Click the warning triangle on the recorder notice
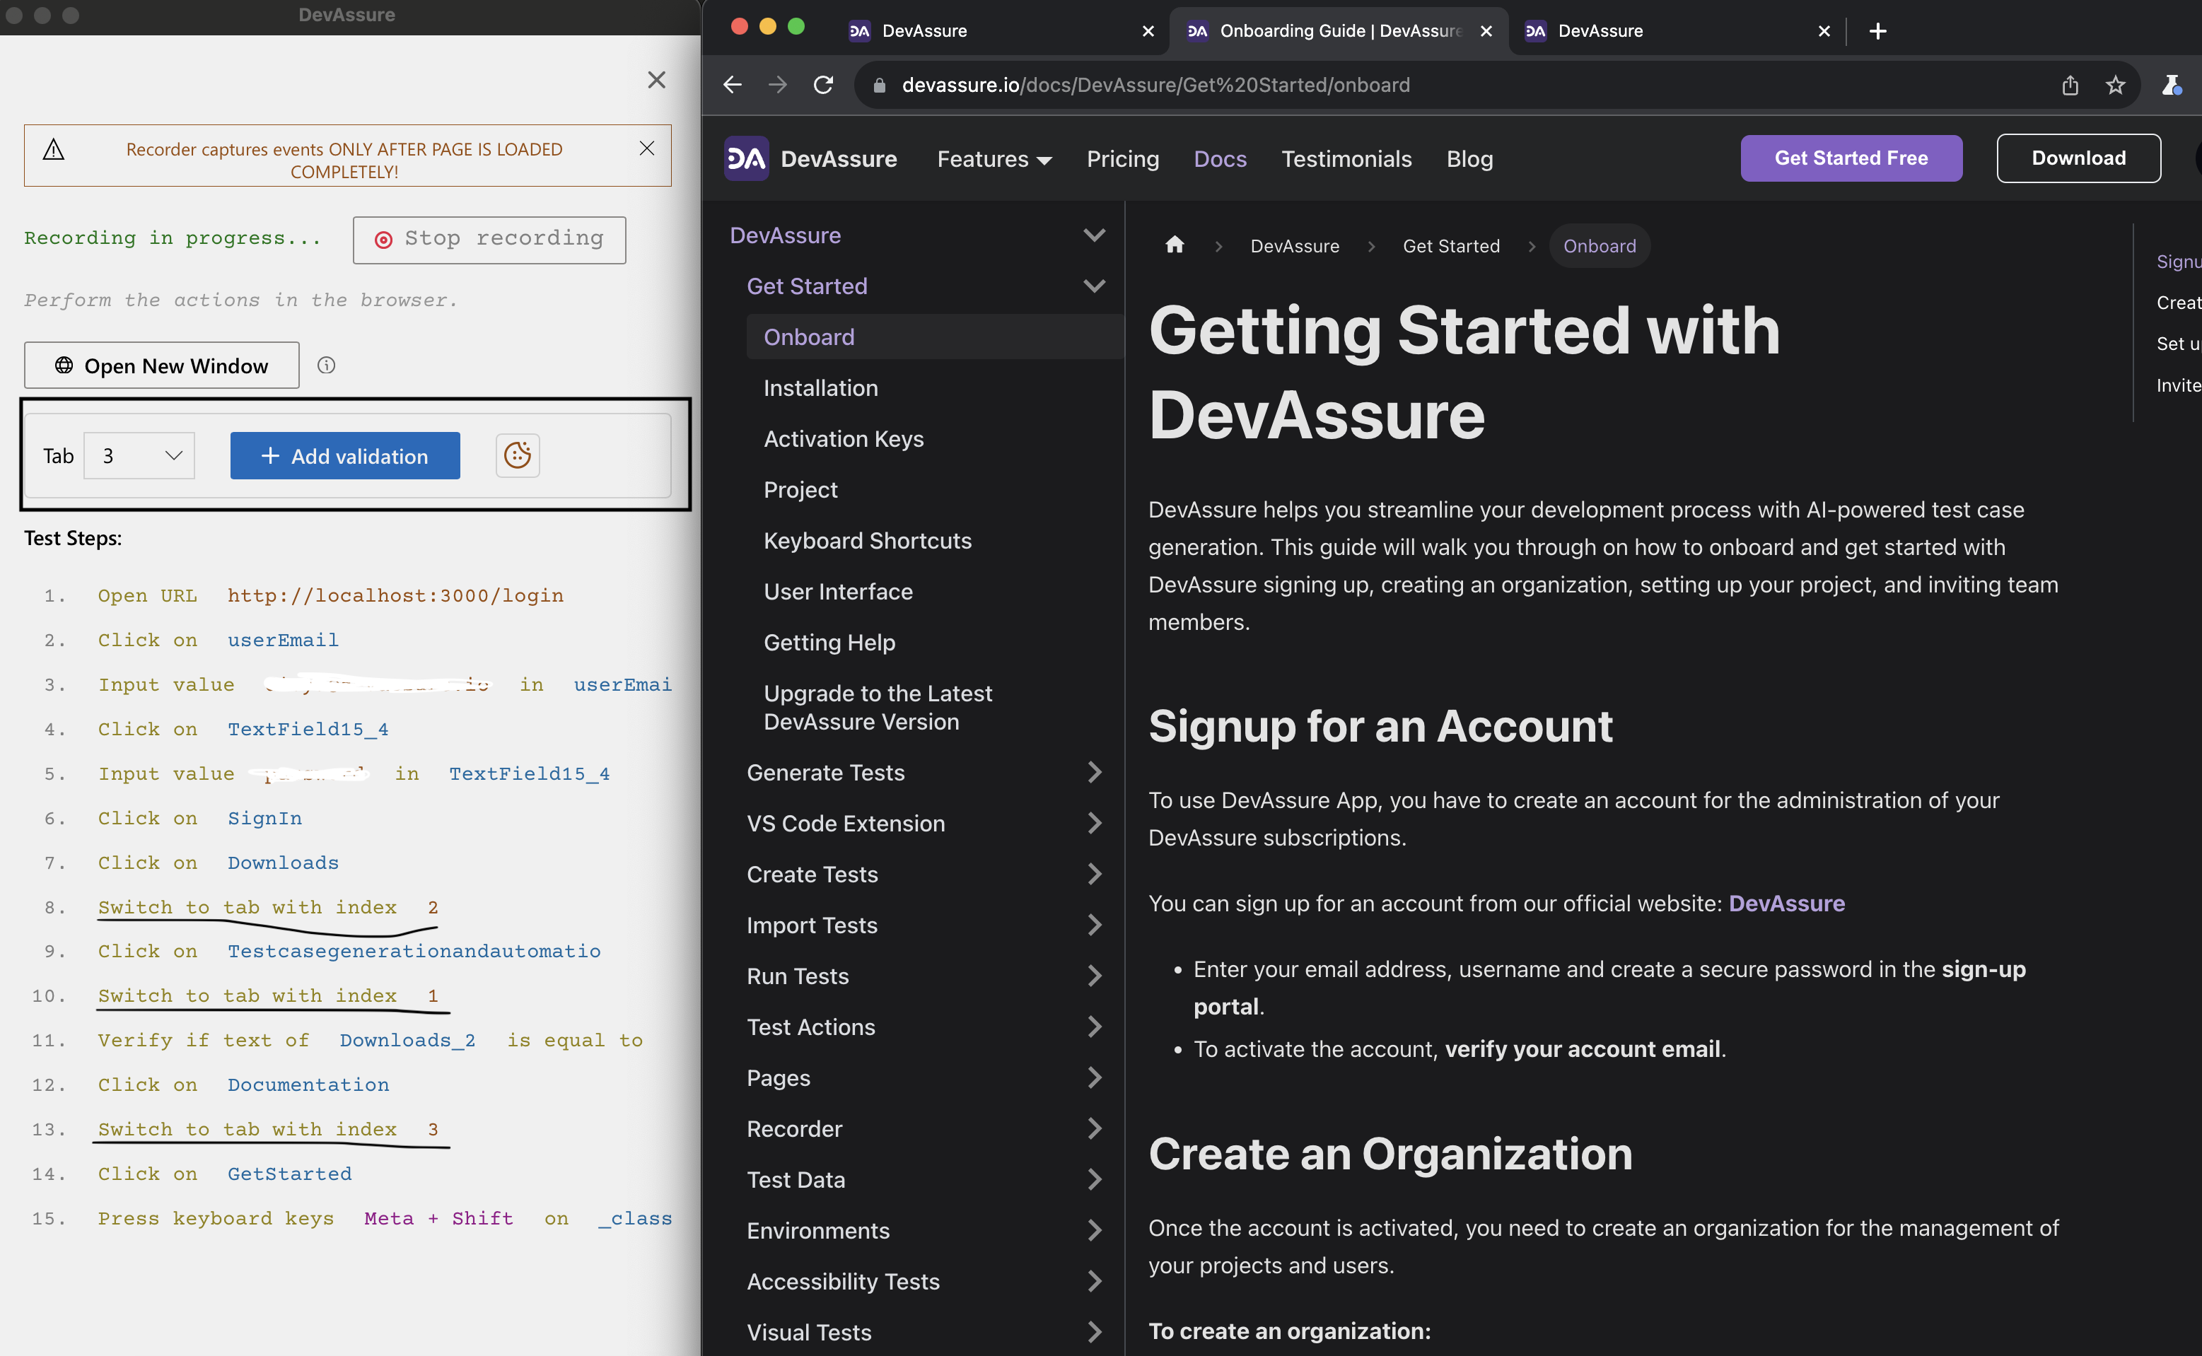Screen dimensions: 2202x1356 point(54,150)
